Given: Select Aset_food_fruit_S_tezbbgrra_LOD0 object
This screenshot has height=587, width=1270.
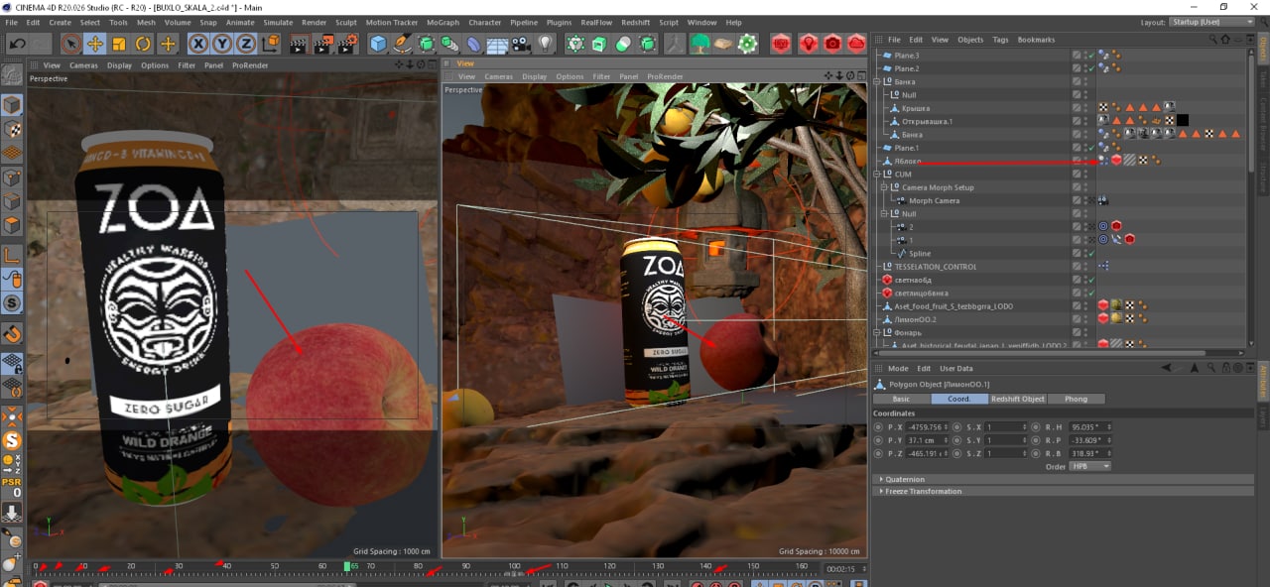Looking at the screenshot, I should (x=953, y=306).
